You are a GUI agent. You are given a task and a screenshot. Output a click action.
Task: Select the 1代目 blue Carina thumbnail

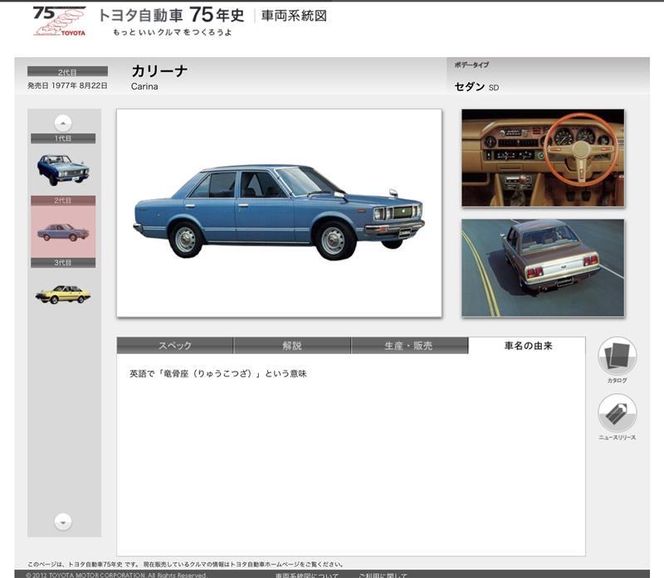(63, 169)
